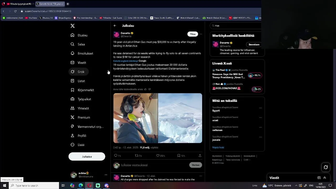The image size is (336, 189).
Task: Click the reply comment icon on post
Action: tap(115, 156)
